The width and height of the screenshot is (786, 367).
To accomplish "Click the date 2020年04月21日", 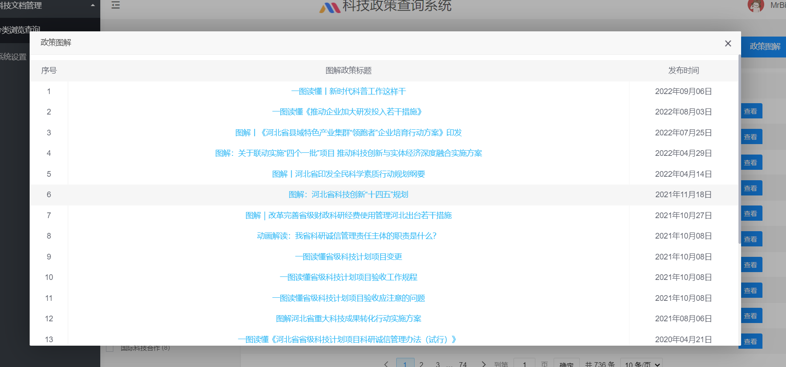I will (684, 340).
